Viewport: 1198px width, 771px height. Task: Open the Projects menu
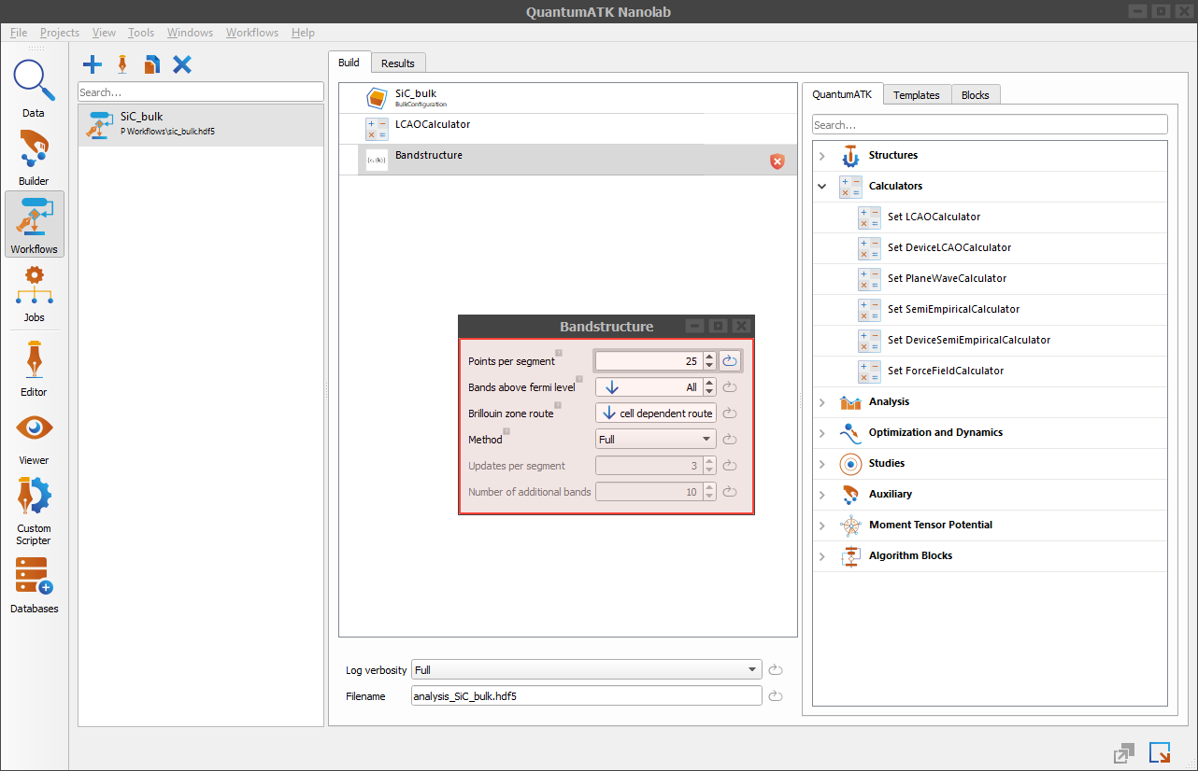pos(60,33)
